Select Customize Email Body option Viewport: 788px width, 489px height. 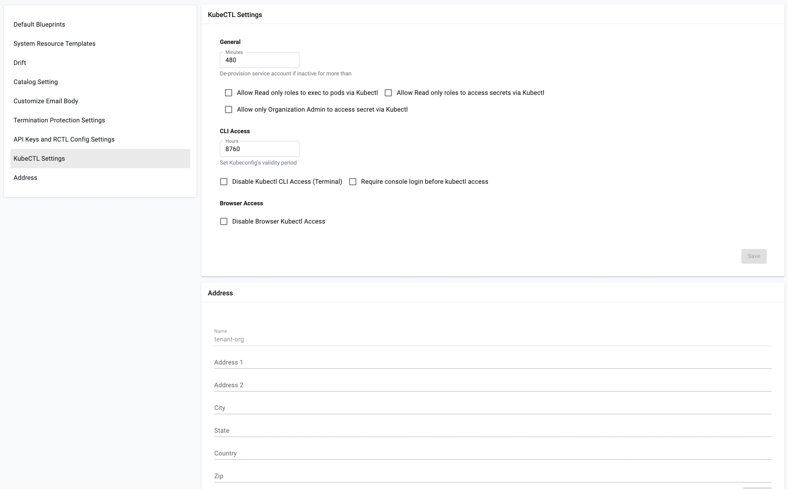point(45,101)
